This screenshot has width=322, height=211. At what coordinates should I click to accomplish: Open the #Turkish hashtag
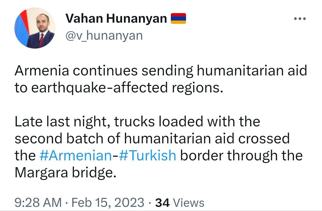coord(148,155)
